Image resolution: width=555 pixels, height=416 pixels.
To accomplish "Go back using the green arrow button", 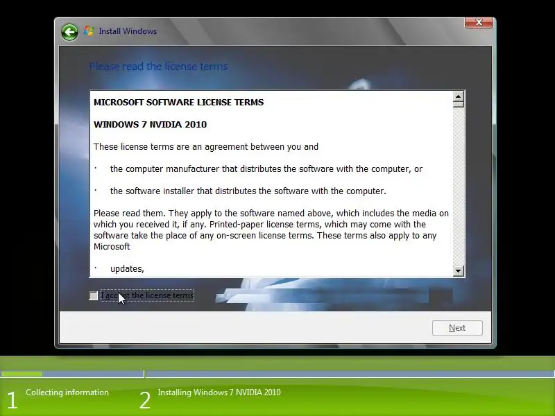I will pos(69,33).
